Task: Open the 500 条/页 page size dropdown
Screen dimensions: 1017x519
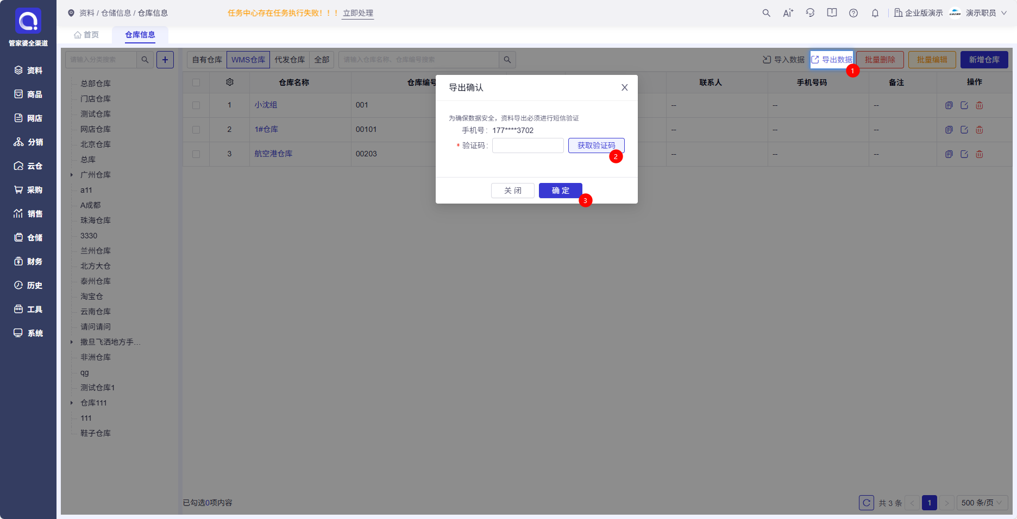Action: click(982, 503)
